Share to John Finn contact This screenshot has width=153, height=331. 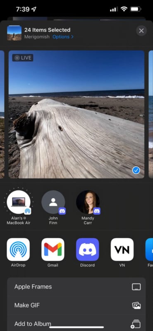[53, 202]
